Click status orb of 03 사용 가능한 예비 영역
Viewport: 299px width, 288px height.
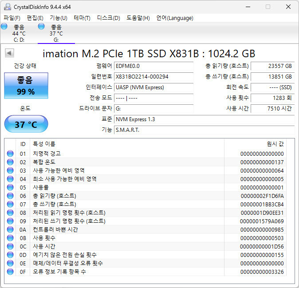10,170
